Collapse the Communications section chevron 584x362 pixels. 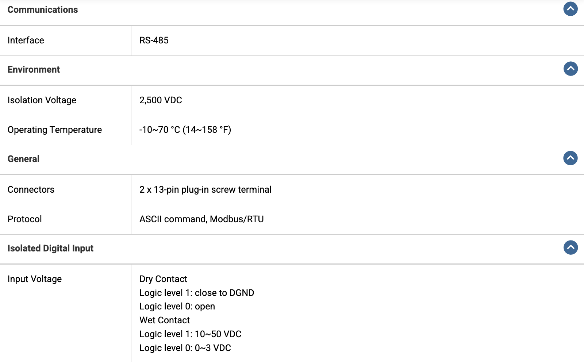570,9
